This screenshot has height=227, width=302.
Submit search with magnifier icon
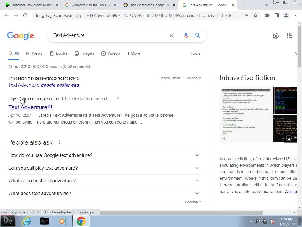click(198, 35)
